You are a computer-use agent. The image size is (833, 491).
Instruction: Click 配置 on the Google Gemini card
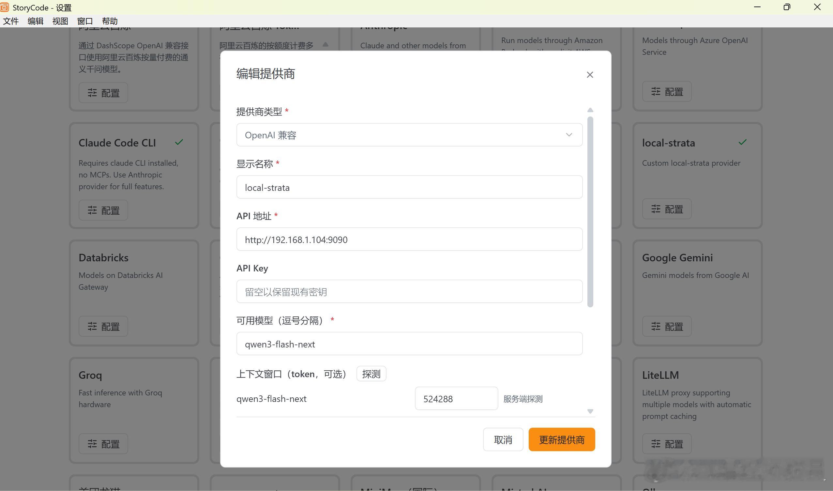667,326
